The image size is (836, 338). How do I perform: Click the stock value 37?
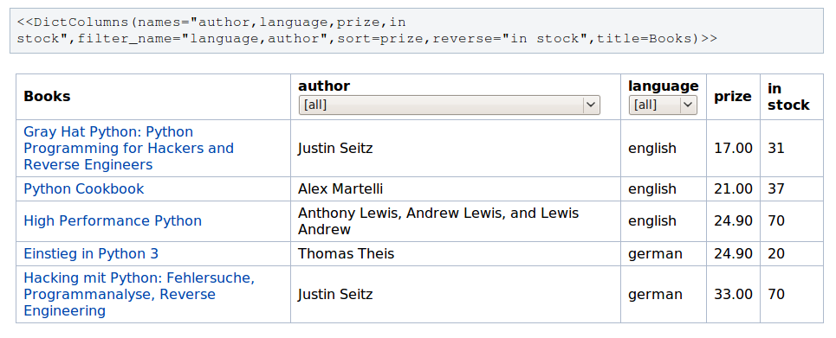775,189
